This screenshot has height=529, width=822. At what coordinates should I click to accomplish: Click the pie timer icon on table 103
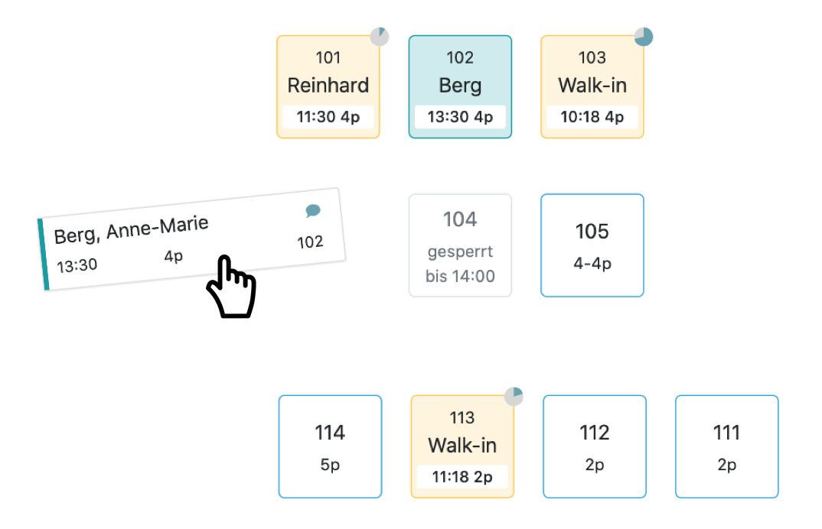coord(644,37)
